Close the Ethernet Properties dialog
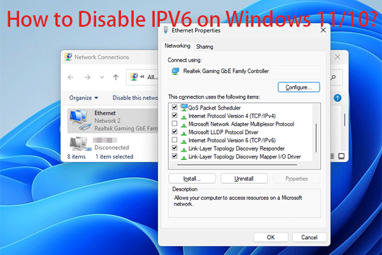This screenshot has height=255, width=382. point(323,30)
